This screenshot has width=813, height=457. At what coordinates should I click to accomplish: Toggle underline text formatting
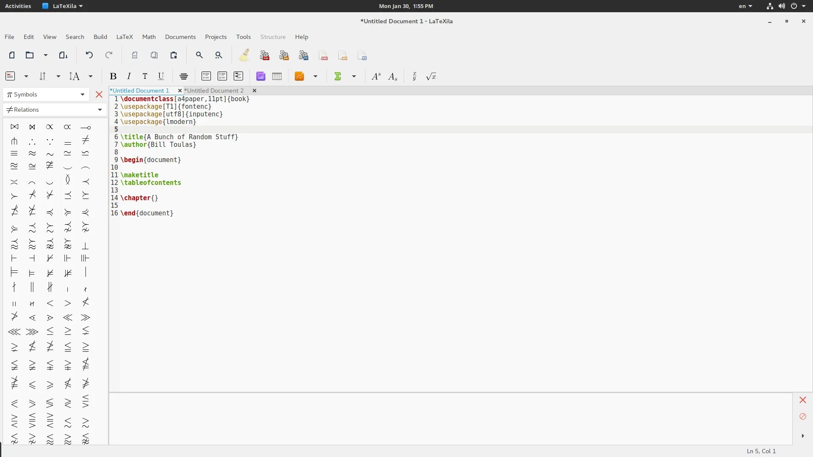pyautogui.click(x=161, y=77)
